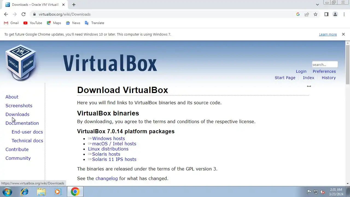Click the Action Center flag tray icon
Viewport: 350px width, 197px height.
pos(309,192)
